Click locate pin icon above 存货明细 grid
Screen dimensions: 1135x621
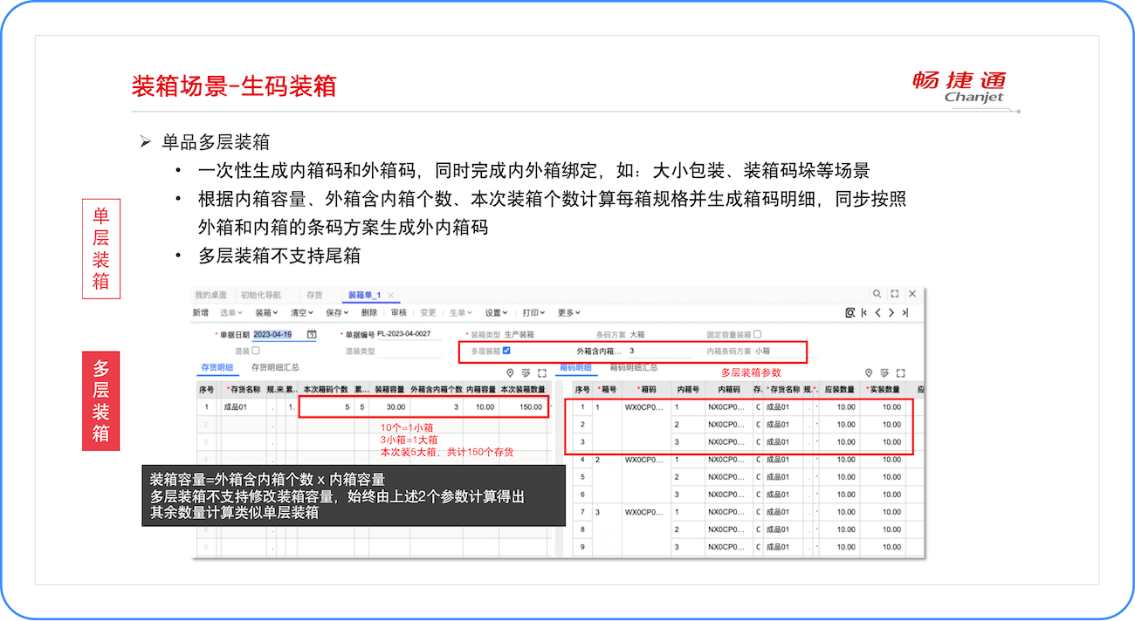511,372
